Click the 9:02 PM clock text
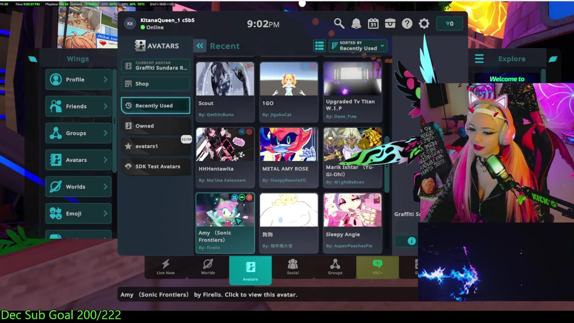The width and height of the screenshot is (574, 323). click(x=263, y=24)
